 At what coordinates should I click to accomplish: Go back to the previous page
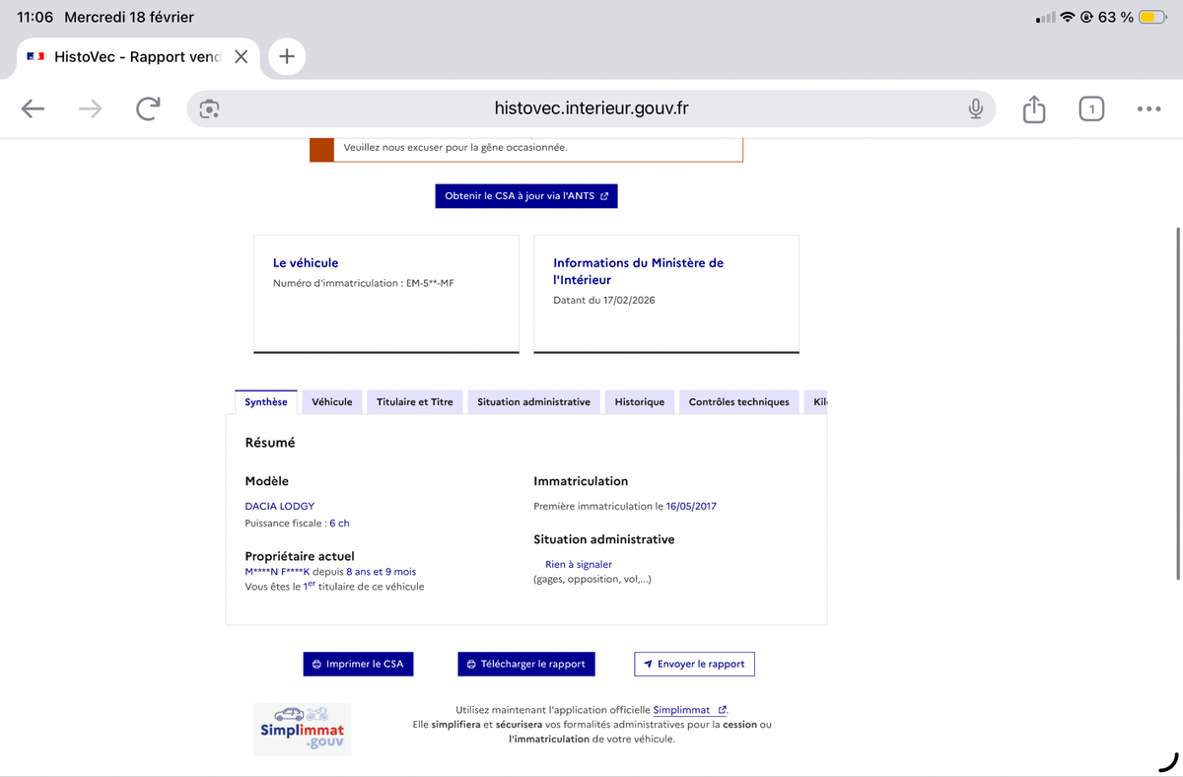[x=34, y=108]
